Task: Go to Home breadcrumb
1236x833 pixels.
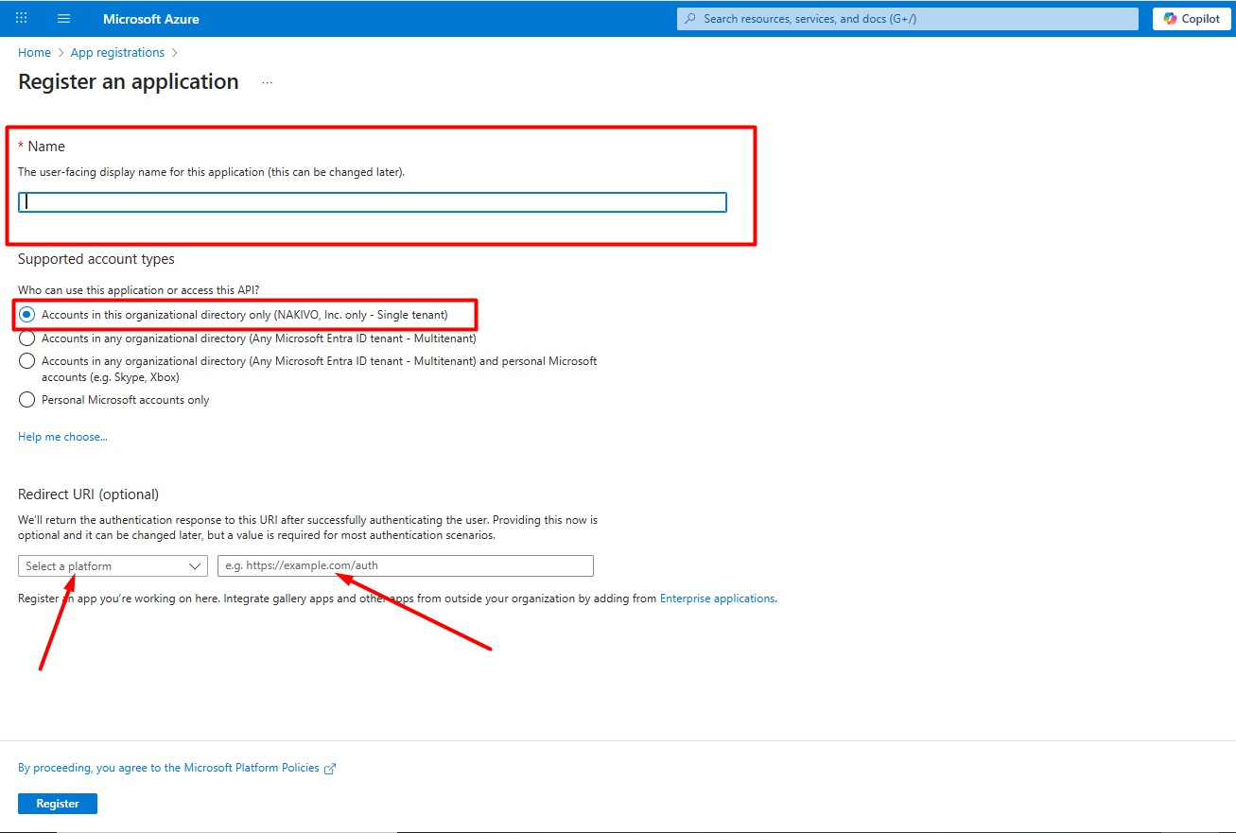Action: pos(34,53)
